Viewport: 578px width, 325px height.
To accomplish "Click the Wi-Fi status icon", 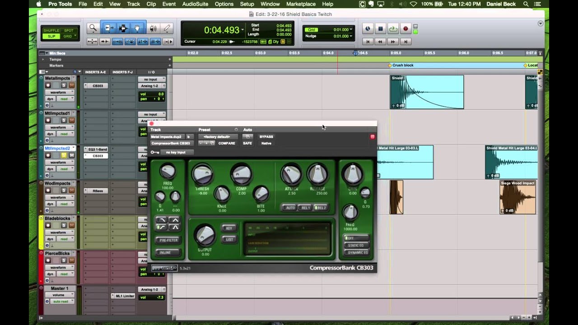I will point(413,4).
